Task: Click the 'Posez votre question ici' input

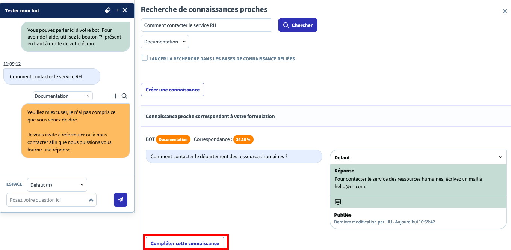Action: click(x=47, y=200)
